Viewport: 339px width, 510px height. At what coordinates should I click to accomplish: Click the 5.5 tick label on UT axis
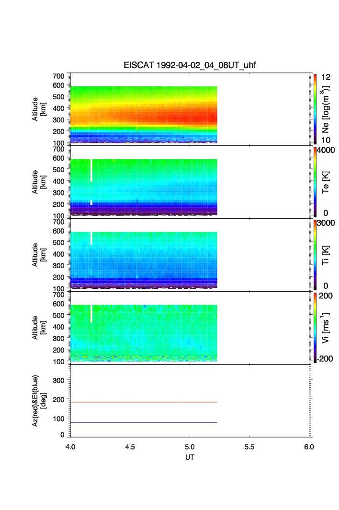(x=249, y=447)
